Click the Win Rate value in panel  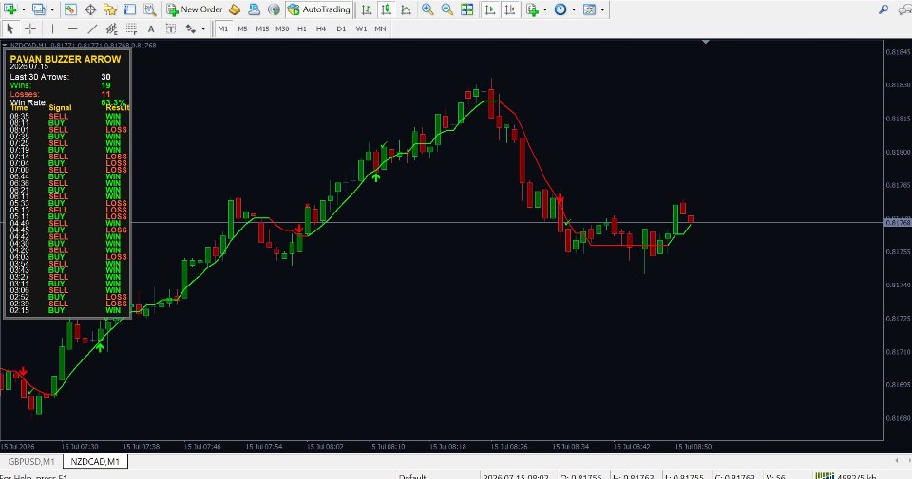pyautogui.click(x=113, y=102)
